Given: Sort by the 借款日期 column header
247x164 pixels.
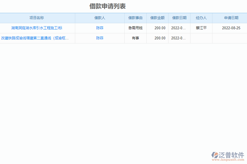Looking at the screenshot, I should [179, 18].
